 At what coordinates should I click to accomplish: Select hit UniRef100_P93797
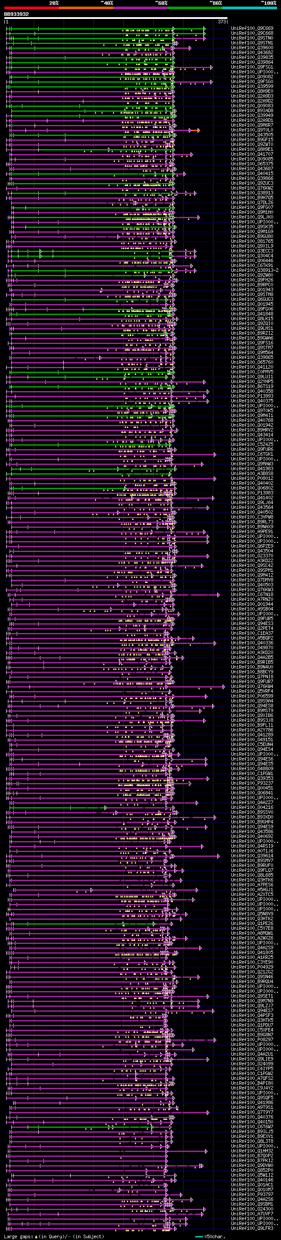pyautogui.click(x=252, y=1194)
